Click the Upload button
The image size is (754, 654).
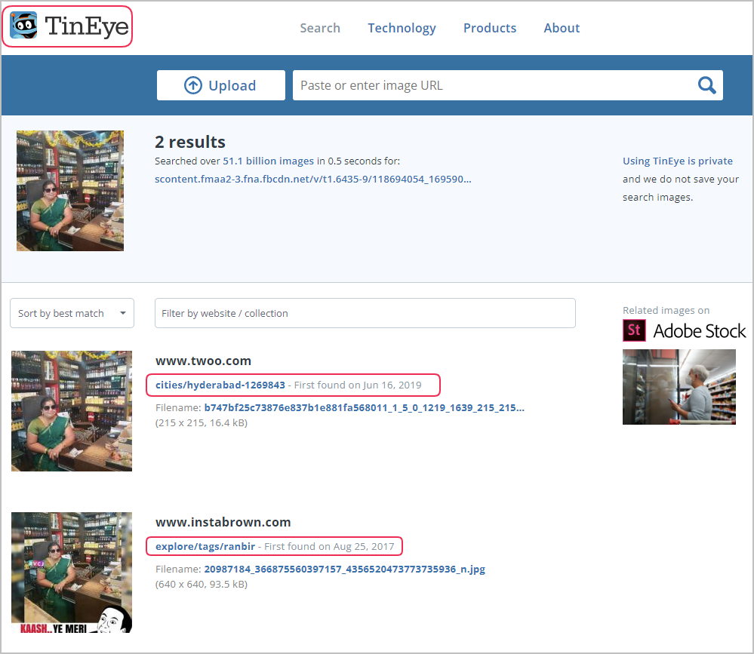[220, 85]
